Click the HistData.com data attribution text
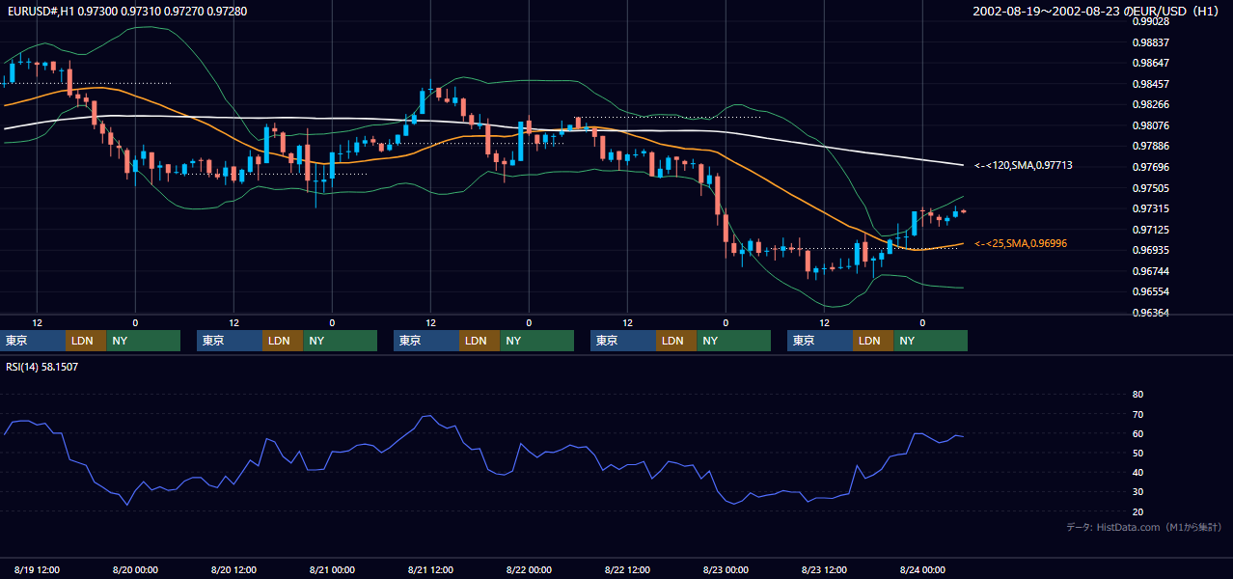1233x579 pixels. 1143,527
